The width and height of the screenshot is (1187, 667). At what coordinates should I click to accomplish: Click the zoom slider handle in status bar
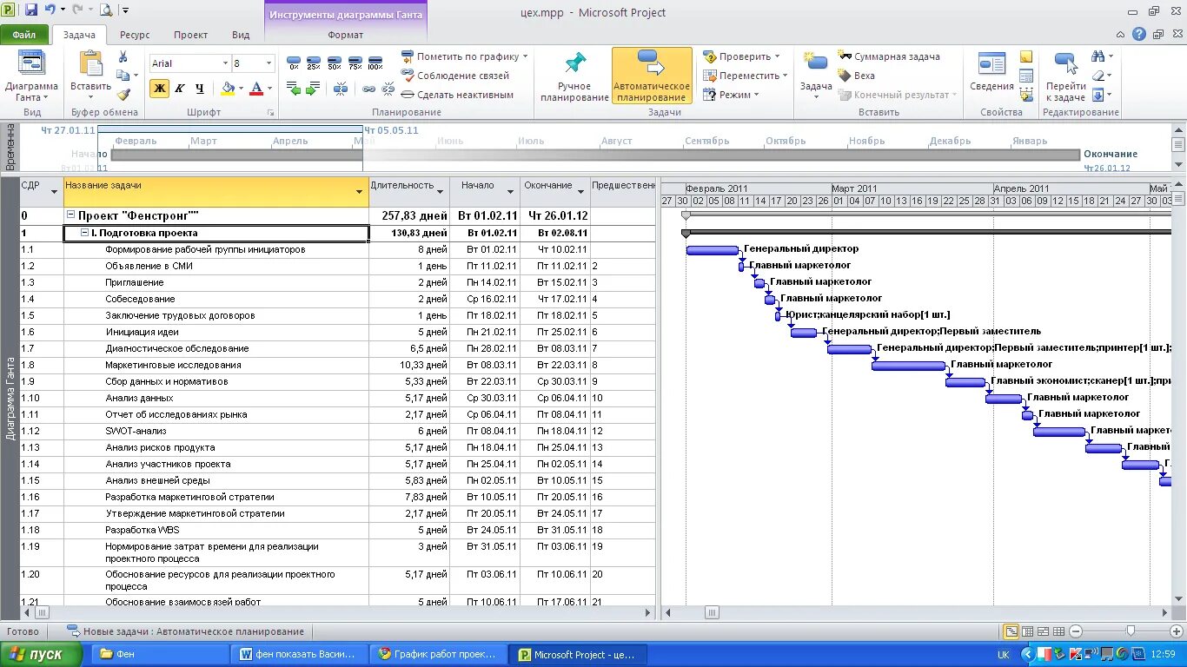pyautogui.click(x=1131, y=631)
